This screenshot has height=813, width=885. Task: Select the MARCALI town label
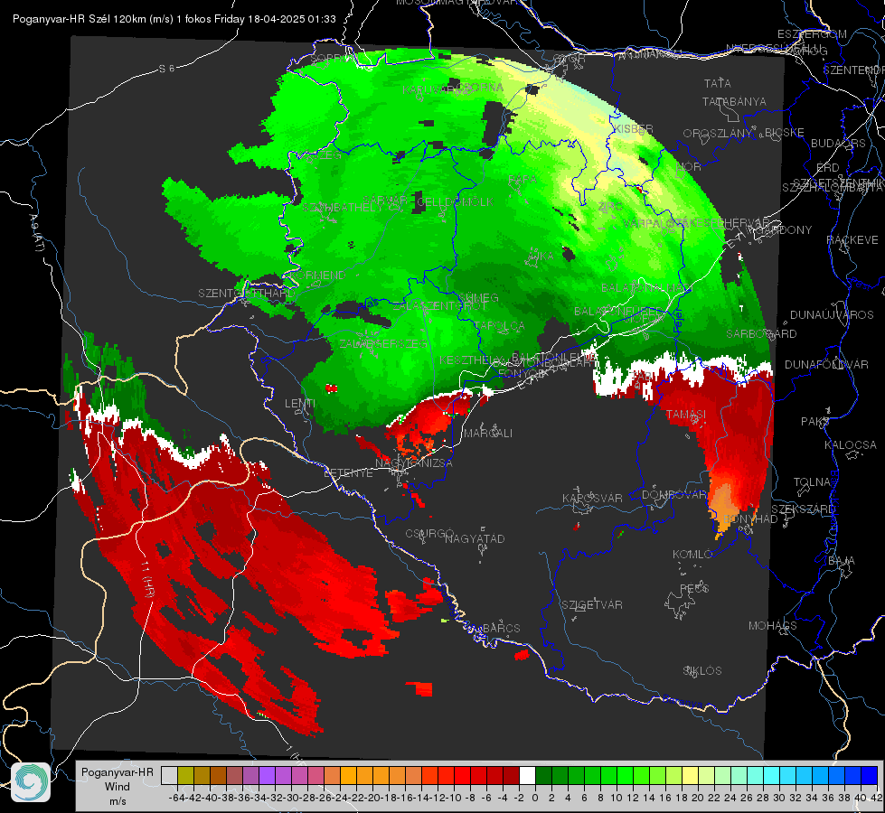pyautogui.click(x=487, y=434)
